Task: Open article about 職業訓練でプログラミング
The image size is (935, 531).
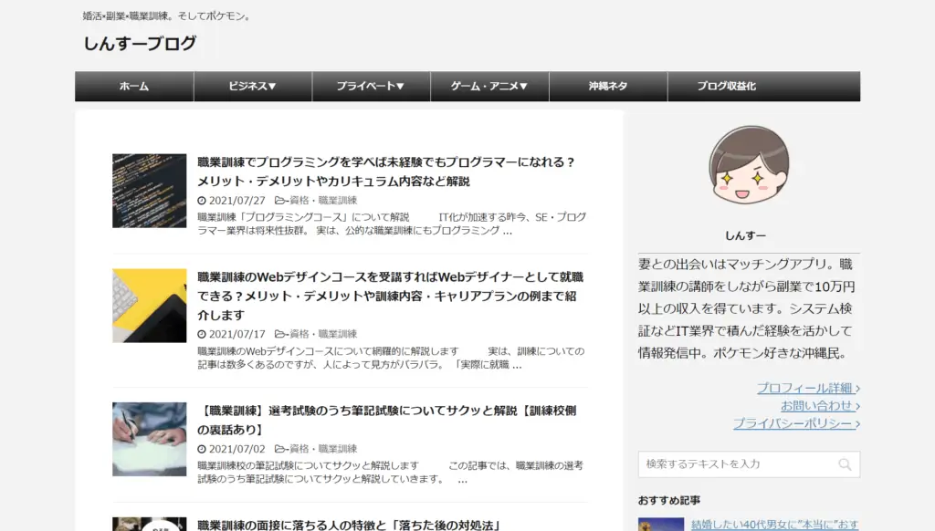Action: click(386, 171)
